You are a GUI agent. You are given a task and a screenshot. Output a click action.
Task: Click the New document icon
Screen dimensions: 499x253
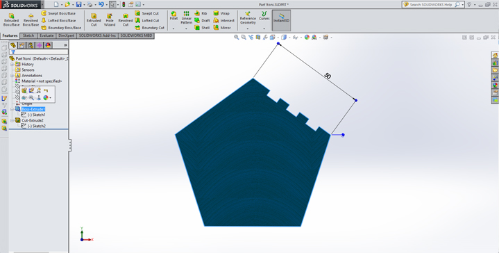(56, 4)
